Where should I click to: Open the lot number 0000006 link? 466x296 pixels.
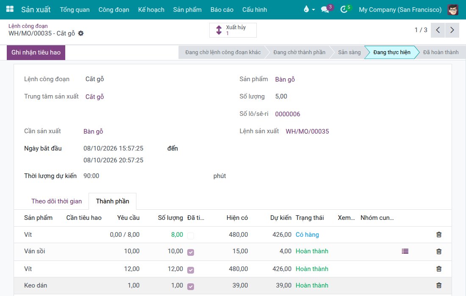[287, 114]
